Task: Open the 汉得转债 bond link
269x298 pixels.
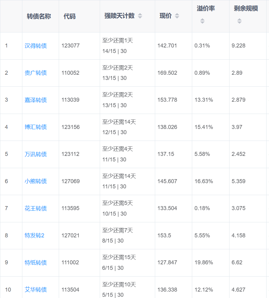Action: [x=36, y=46]
